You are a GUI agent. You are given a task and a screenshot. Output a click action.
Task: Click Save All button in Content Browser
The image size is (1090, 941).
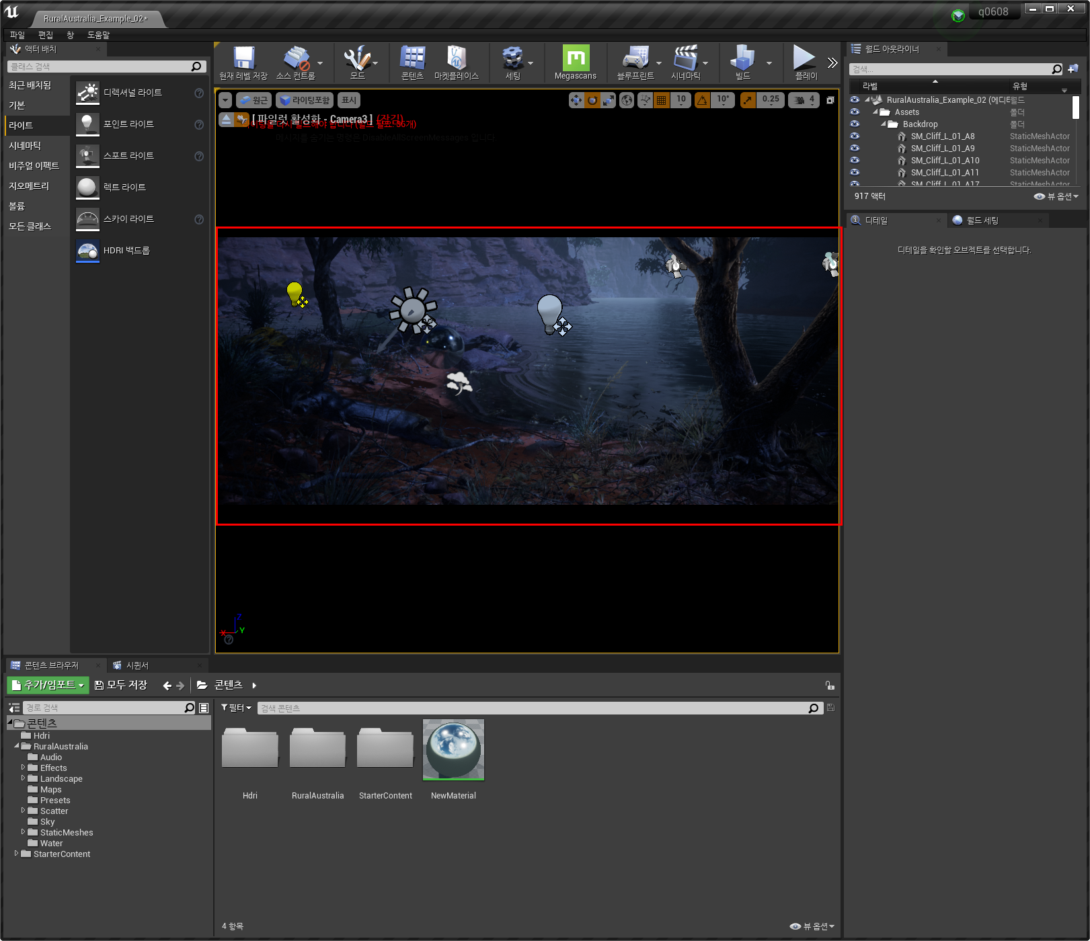coord(121,685)
